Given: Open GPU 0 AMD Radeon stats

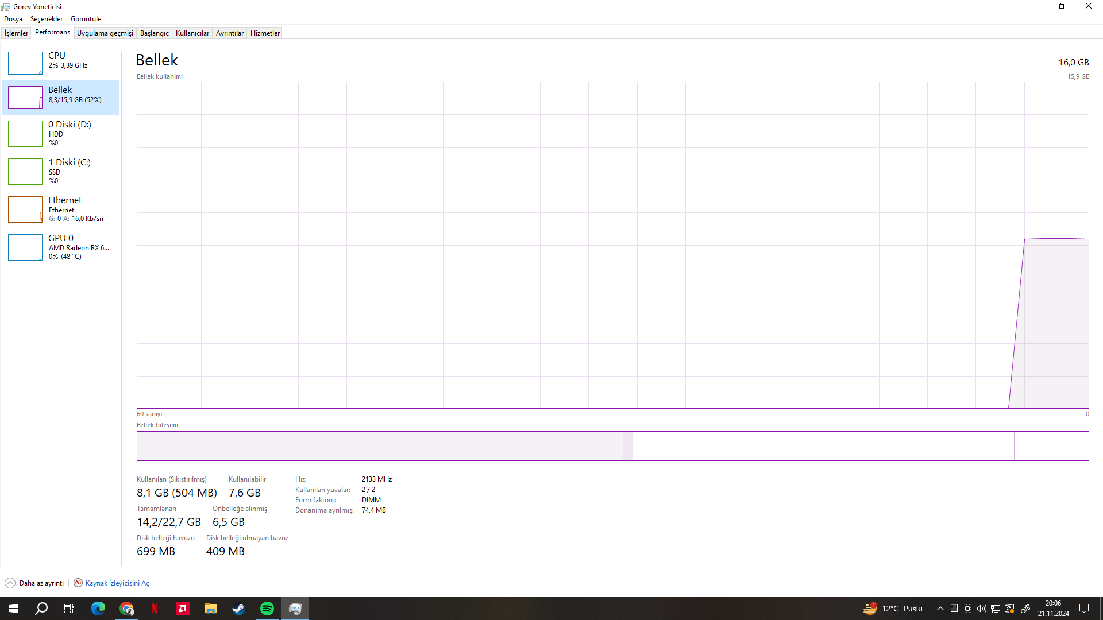Looking at the screenshot, I should [60, 247].
